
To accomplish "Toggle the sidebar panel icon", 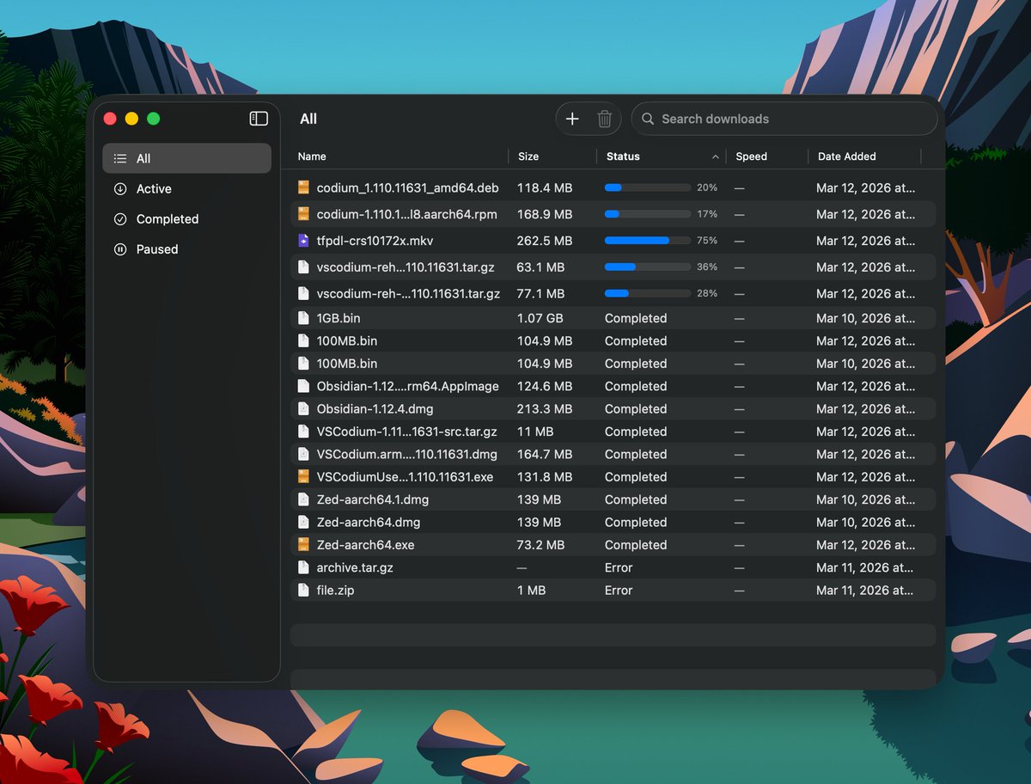I will pyautogui.click(x=259, y=119).
